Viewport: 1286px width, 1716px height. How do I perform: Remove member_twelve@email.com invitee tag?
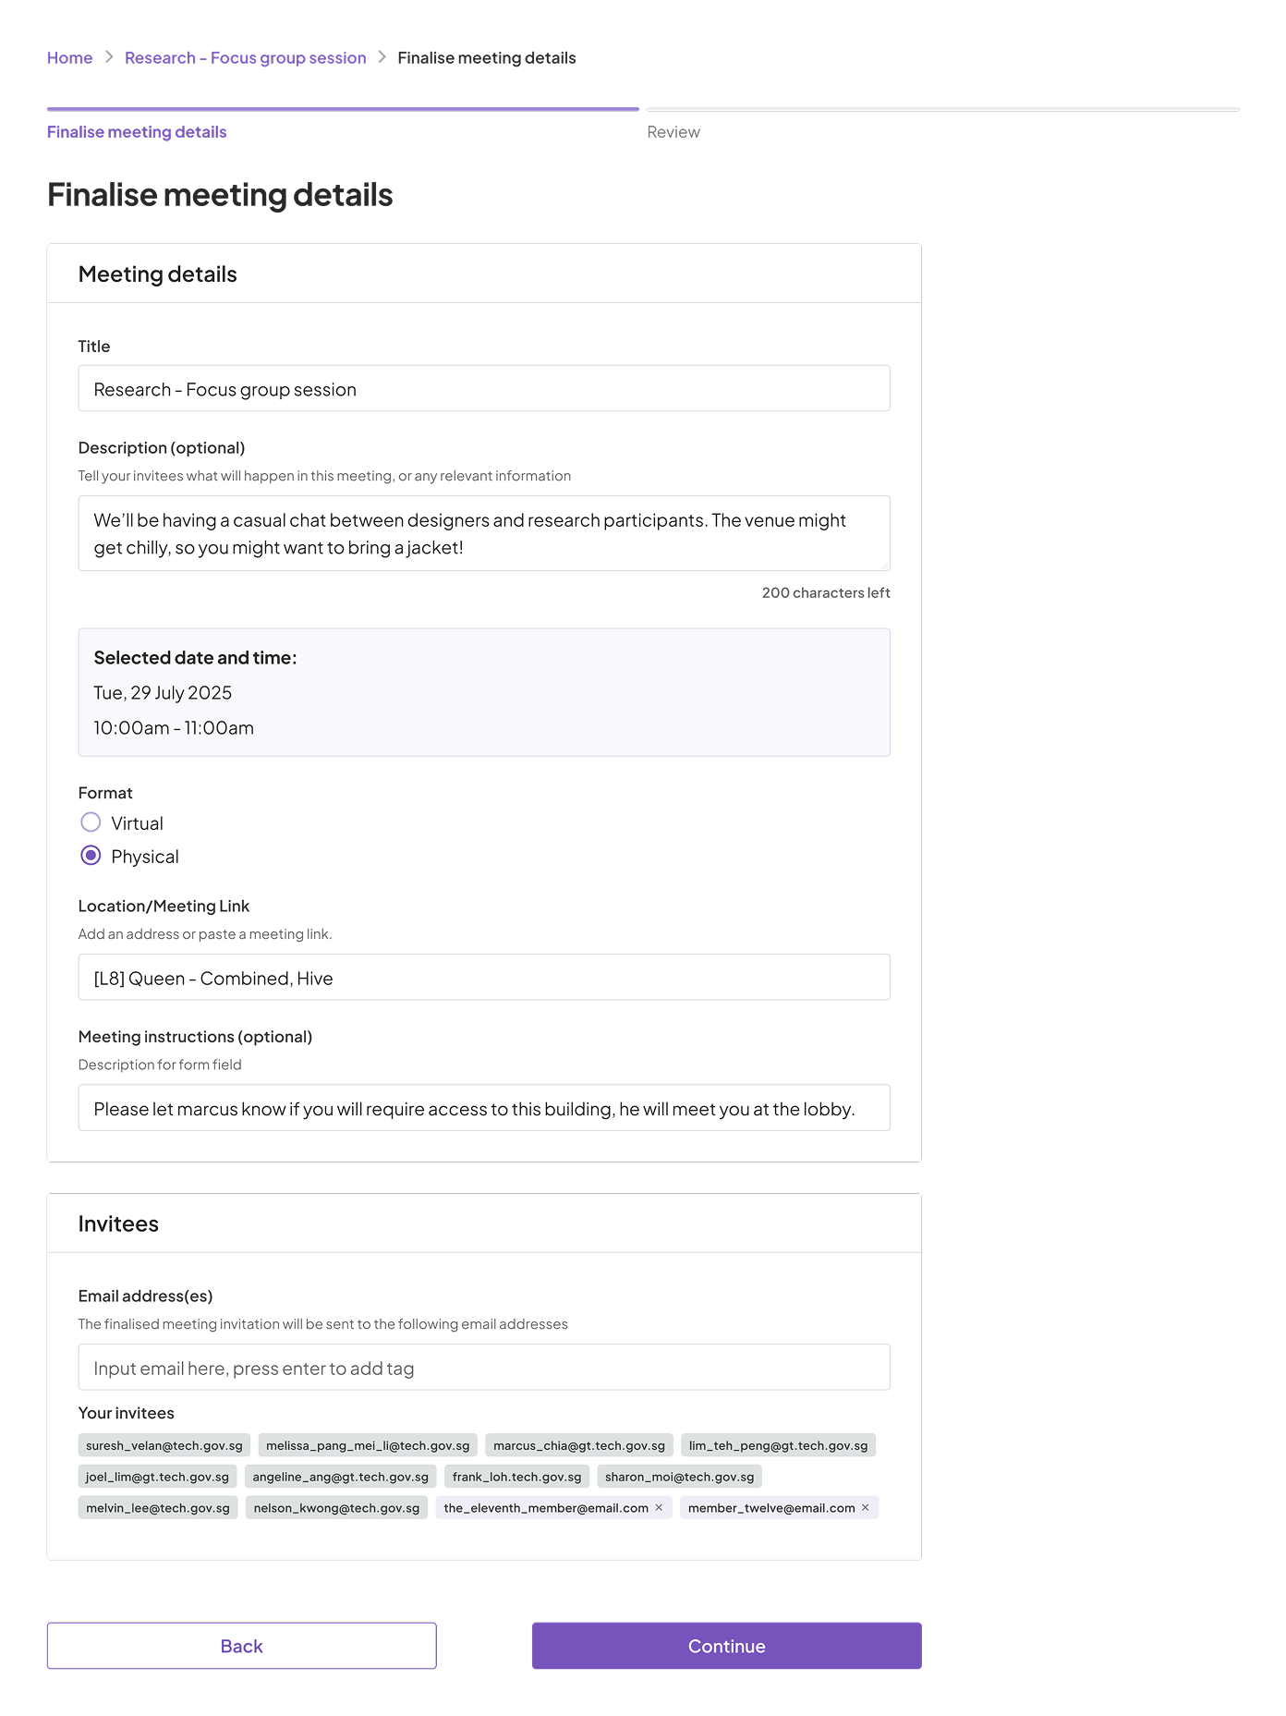coord(865,1507)
